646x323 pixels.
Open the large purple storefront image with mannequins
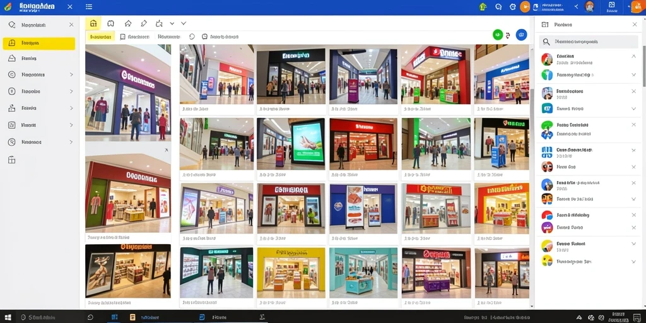pyautogui.click(x=128, y=93)
